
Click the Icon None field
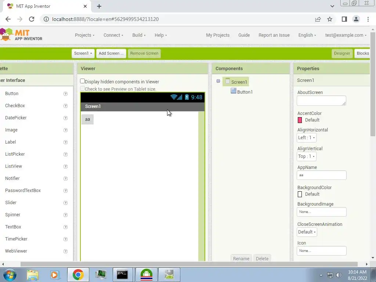tap(321, 250)
